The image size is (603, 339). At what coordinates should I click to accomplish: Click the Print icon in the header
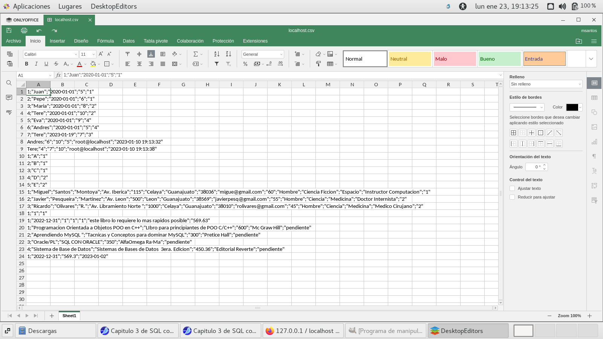click(x=24, y=31)
